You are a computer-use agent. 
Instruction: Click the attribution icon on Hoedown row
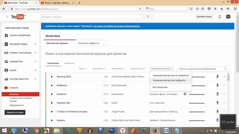(185, 94)
